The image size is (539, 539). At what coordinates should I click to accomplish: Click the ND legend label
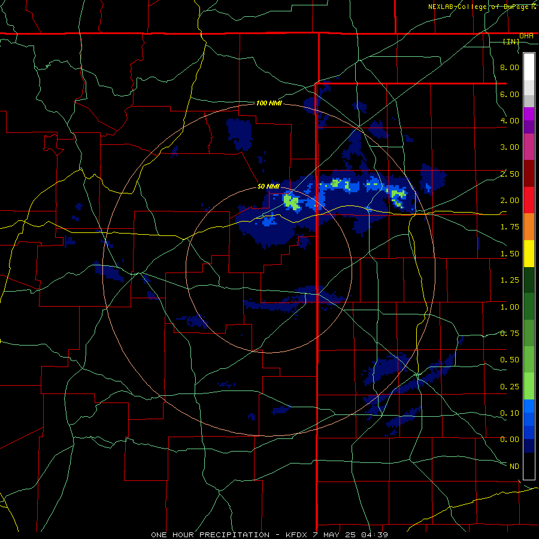(514, 467)
